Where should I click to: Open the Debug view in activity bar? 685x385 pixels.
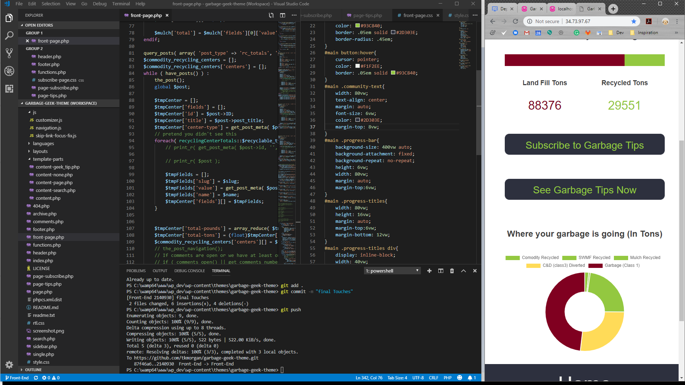coord(9,71)
